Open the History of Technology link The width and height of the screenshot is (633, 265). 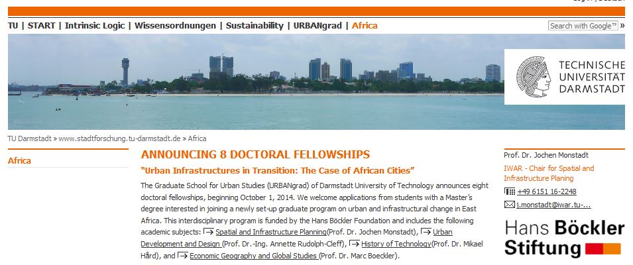[396, 244]
